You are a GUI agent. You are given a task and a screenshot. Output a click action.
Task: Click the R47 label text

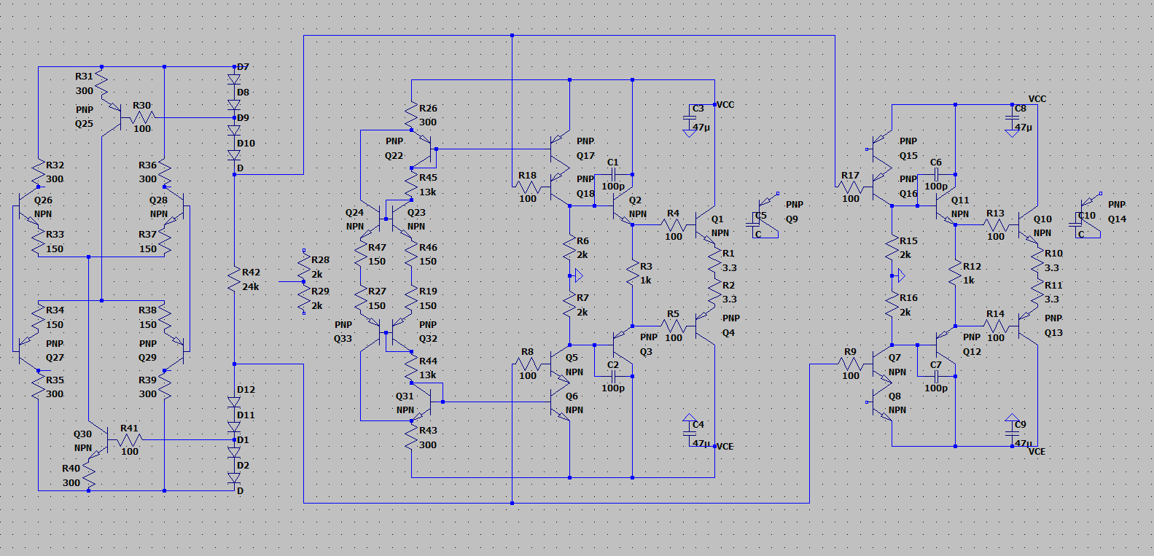pos(377,247)
